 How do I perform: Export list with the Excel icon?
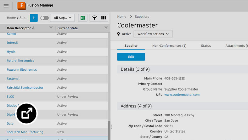82,18
